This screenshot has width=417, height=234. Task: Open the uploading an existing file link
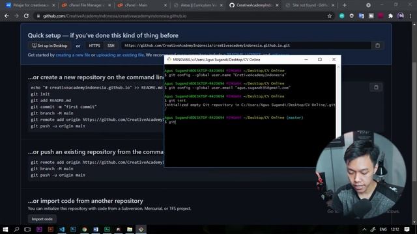coord(120,55)
